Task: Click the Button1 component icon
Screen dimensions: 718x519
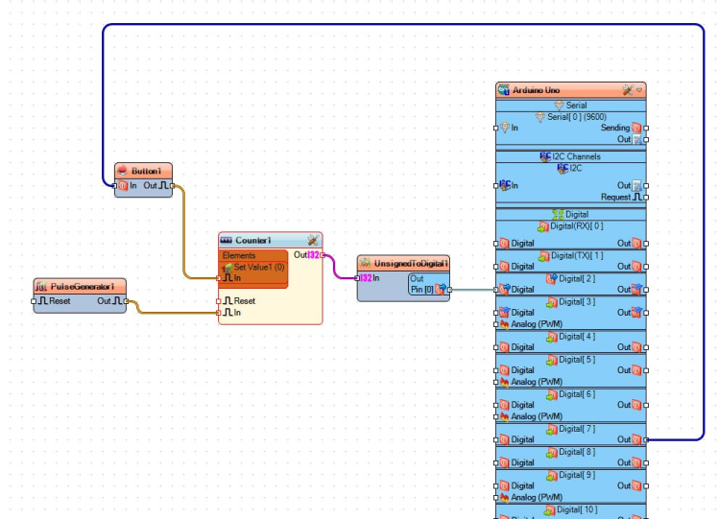Action: point(123,171)
